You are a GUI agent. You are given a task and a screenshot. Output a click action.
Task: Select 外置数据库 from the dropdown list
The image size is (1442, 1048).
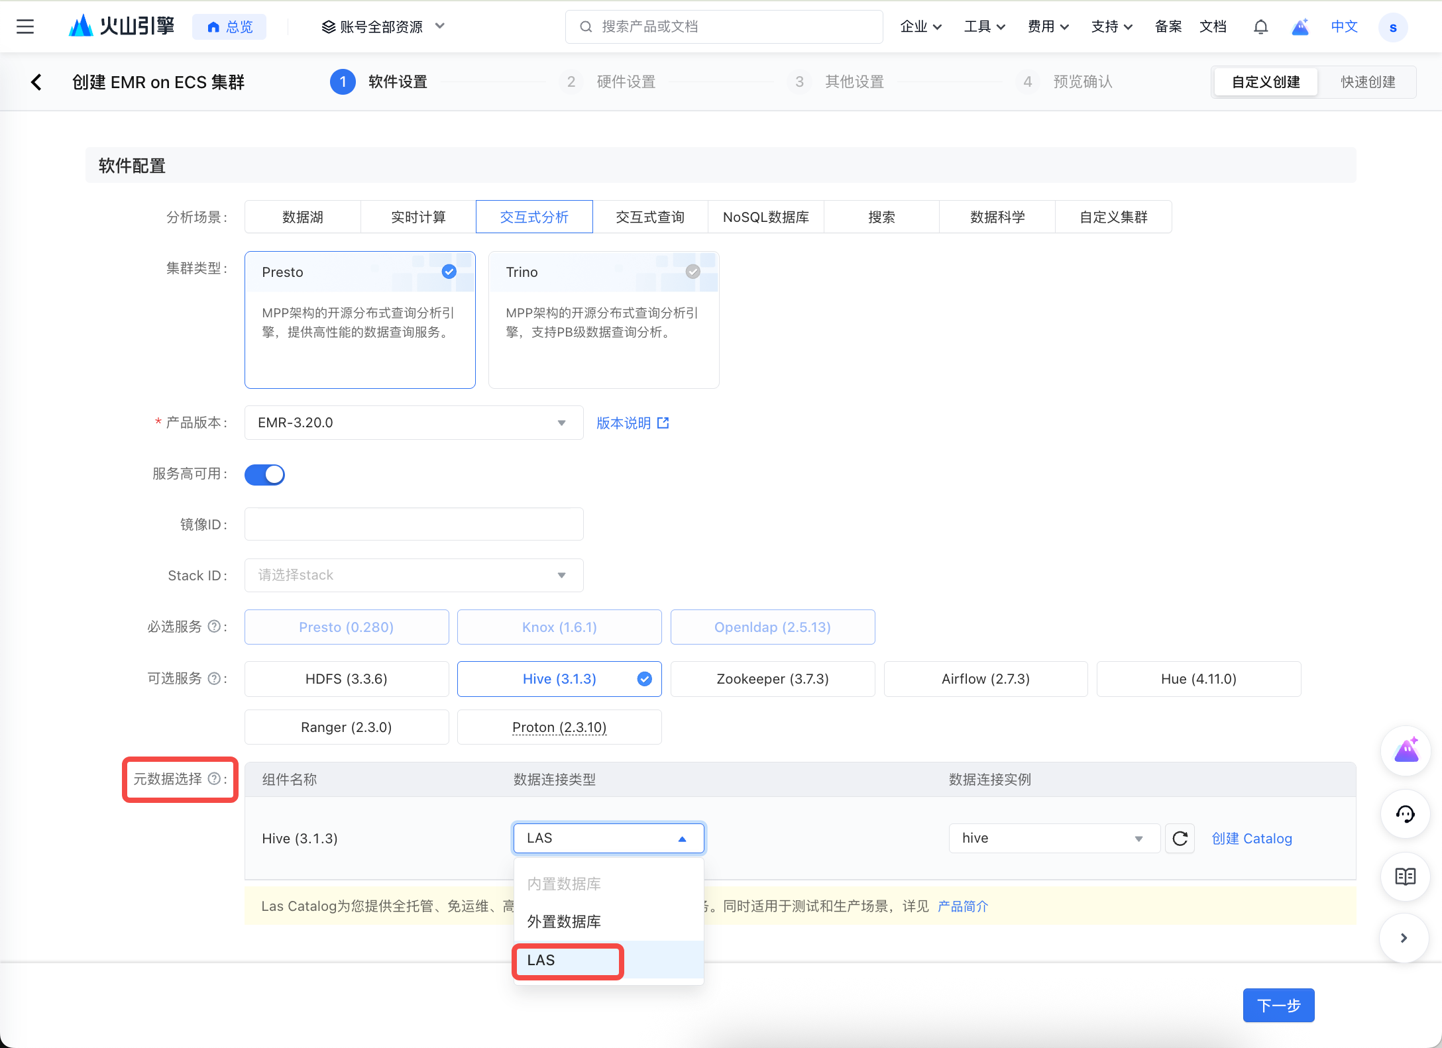[564, 921]
